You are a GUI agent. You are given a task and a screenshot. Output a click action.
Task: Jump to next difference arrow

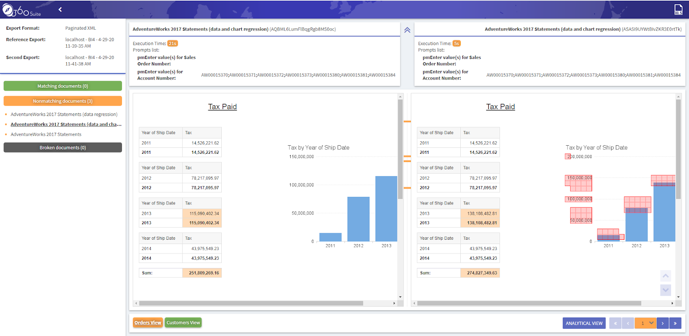(x=665, y=290)
